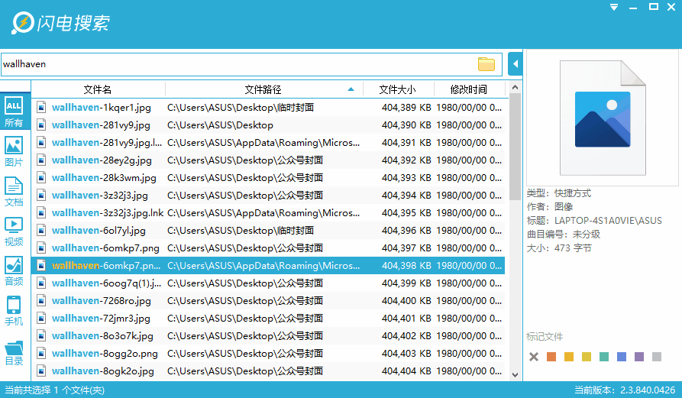The image size is (682, 398).
Task: Mark file with orange-red color swatch
Action: (x=551, y=357)
